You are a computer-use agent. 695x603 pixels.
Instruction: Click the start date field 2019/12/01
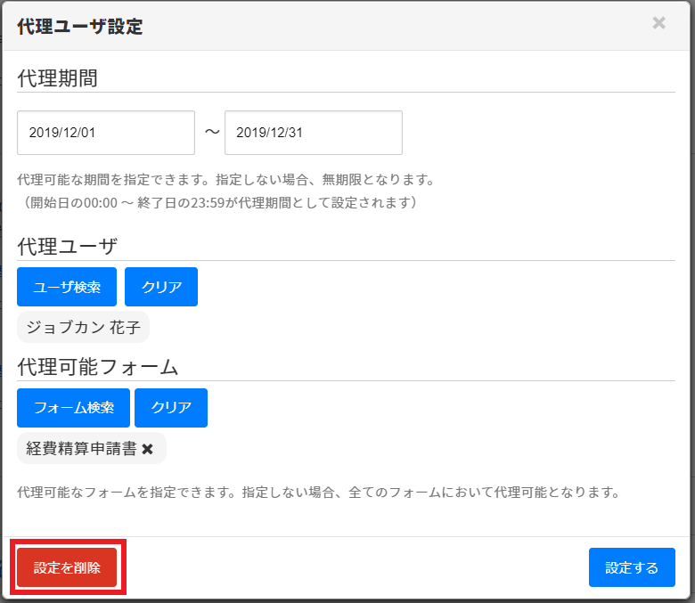tap(106, 133)
